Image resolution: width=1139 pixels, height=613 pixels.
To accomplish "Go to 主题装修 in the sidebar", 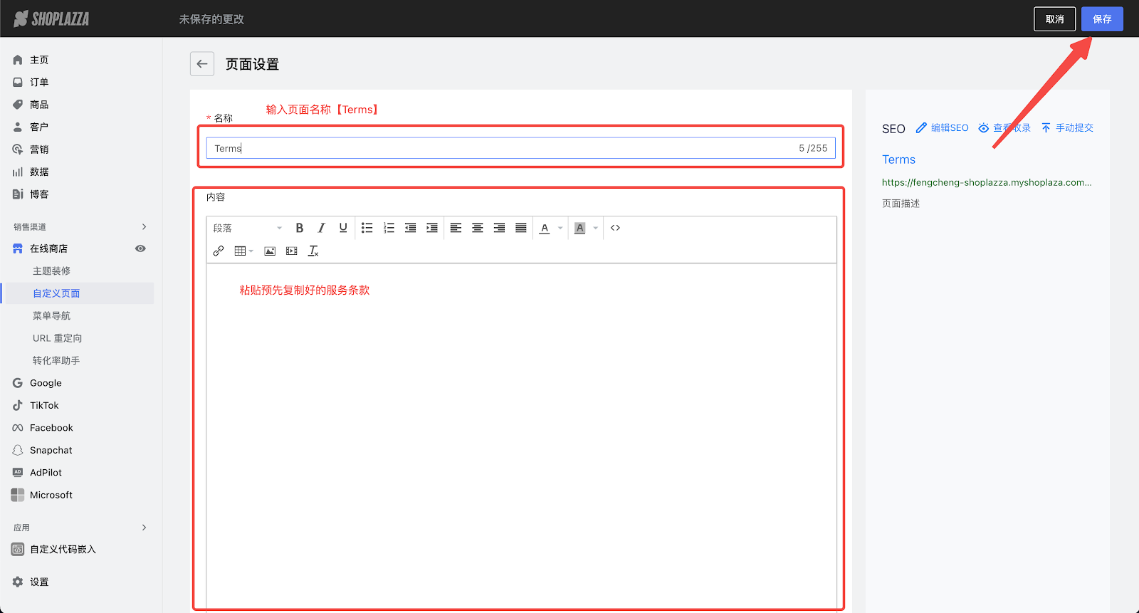I will tap(51, 271).
